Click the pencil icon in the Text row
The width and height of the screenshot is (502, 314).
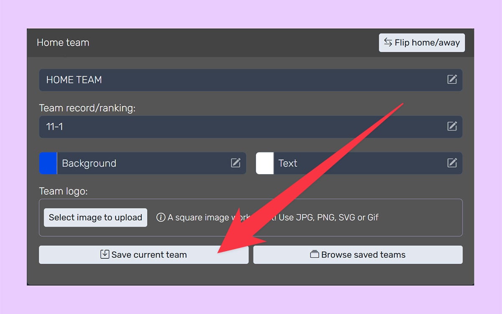tap(452, 163)
